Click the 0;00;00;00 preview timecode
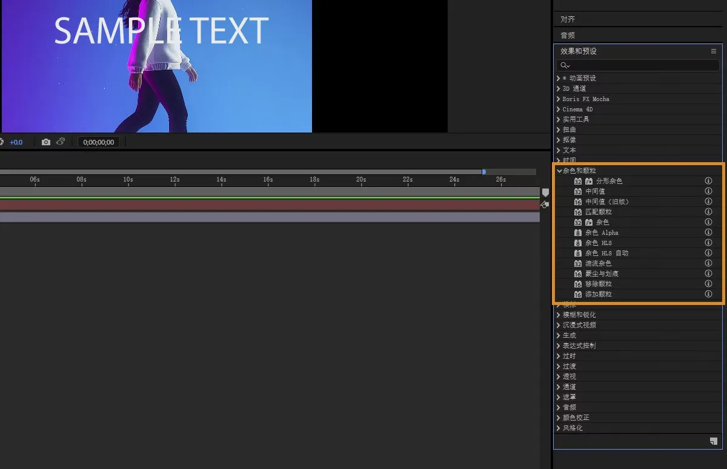This screenshot has height=469, width=727. coord(99,142)
